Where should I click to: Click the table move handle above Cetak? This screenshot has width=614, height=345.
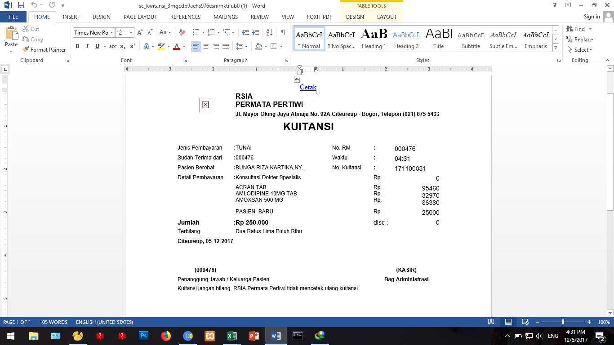click(x=297, y=80)
